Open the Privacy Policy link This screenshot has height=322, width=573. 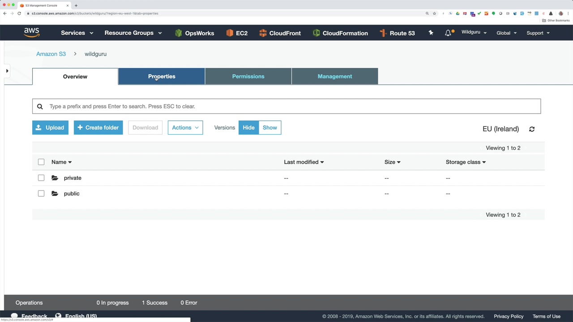point(509,316)
